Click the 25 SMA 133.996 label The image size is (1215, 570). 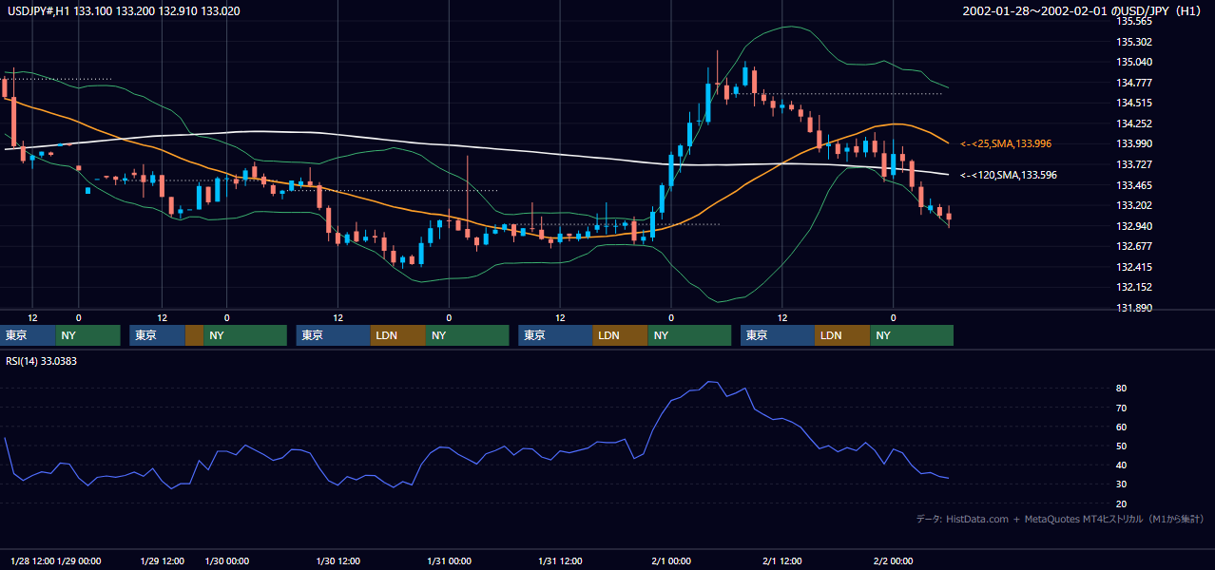click(x=1006, y=143)
